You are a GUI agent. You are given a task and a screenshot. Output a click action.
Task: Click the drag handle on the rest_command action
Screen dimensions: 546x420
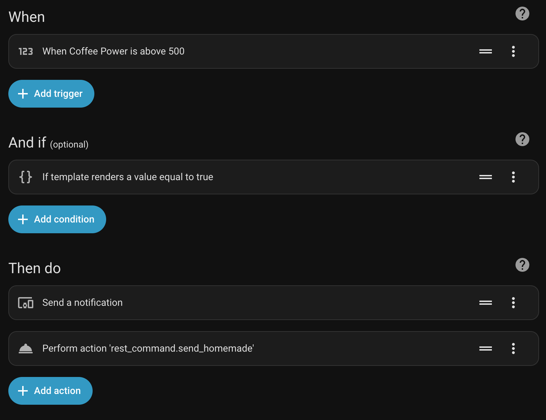pyautogui.click(x=486, y=348)
